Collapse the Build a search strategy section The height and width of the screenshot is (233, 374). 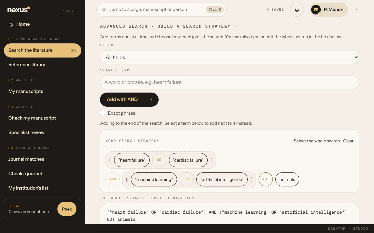pyautogui.click(x=168, y=26)
